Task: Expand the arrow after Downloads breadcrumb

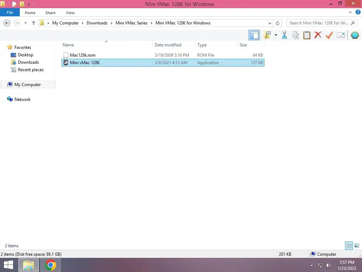Action: pos(111,23)
